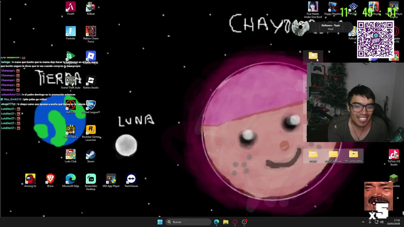Open the Steam desktop shortcut

91,156
